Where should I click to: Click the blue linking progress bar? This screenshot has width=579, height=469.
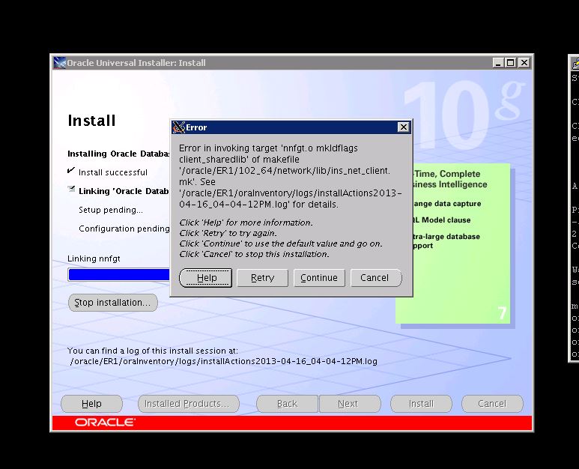click(x=119, y=275)
